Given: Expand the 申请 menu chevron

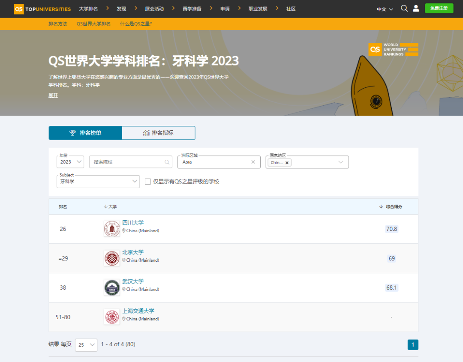Looking at the screenshot, I should pyautogui.click(x=239, y=8).
